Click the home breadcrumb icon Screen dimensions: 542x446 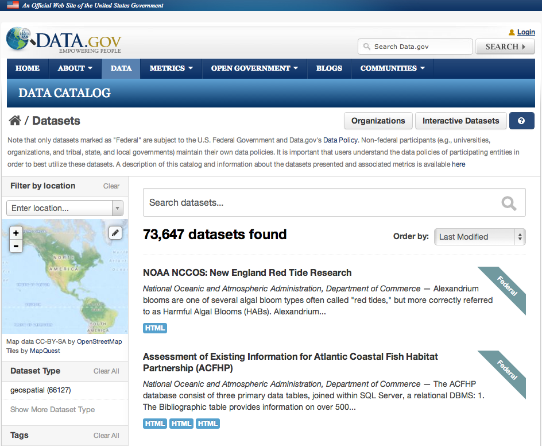[x=15, y=121]
